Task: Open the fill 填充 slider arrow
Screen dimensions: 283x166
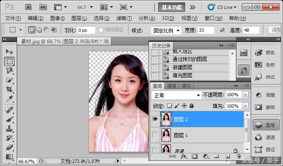Action: click(245, 106)
